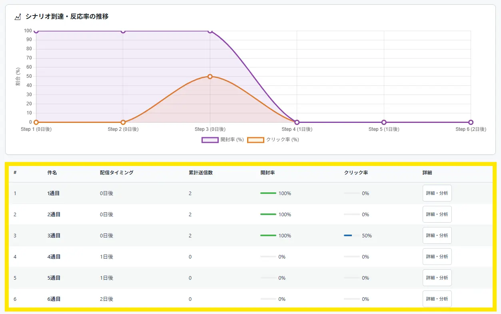Open 詳細・分析 for 5通目
501x314 pixels.
(437, 278)
